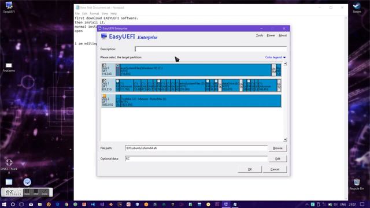Show hidden system tray icons

click(x=307, y=205)
